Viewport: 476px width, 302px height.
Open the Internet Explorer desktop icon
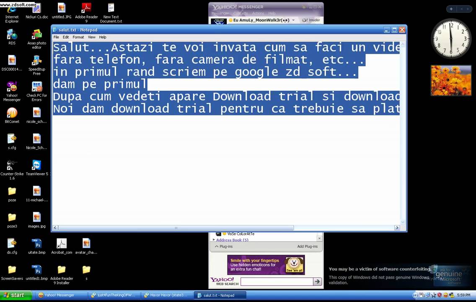[x=12, y=12]
